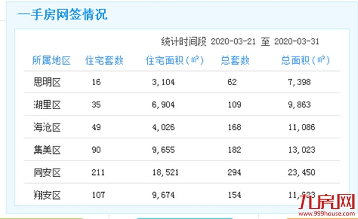This screenshot has width=358, height=219.
Task: Click the 思明区 row label
Action: [x=47, y=82]
